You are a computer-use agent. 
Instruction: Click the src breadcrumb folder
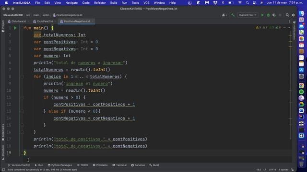[28, 15]
